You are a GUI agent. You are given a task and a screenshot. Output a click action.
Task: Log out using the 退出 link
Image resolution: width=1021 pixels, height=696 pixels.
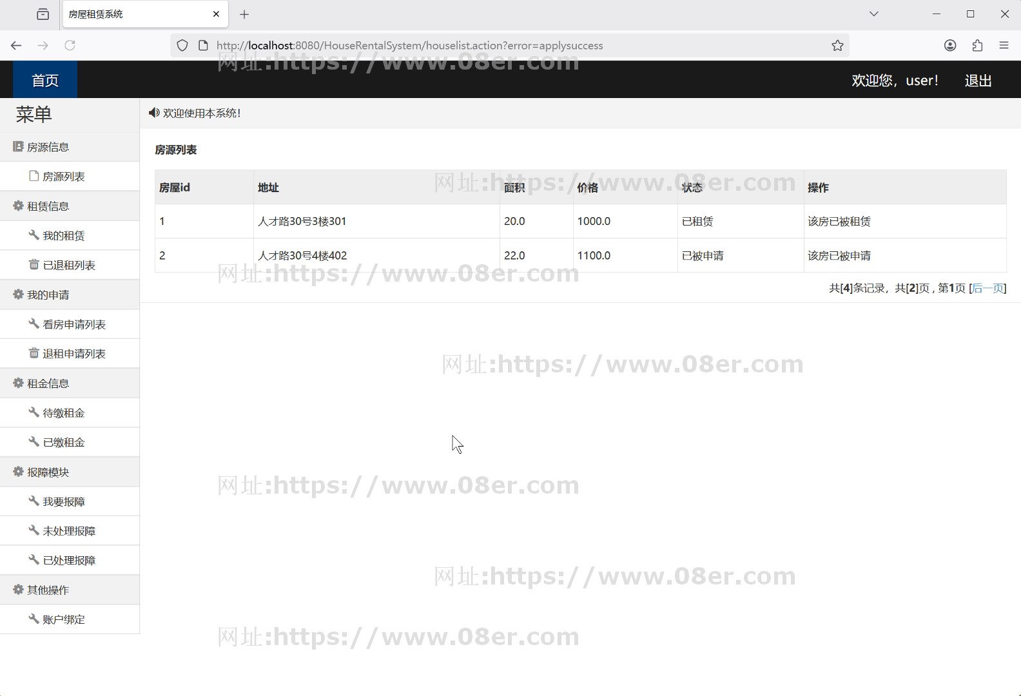click(x=978, y=81)
